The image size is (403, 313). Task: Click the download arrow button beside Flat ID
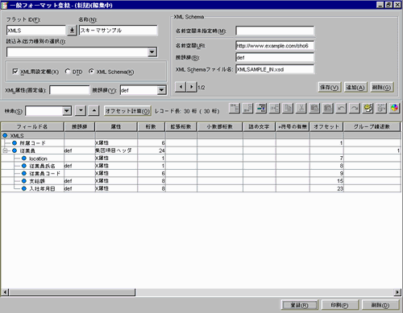72,31
